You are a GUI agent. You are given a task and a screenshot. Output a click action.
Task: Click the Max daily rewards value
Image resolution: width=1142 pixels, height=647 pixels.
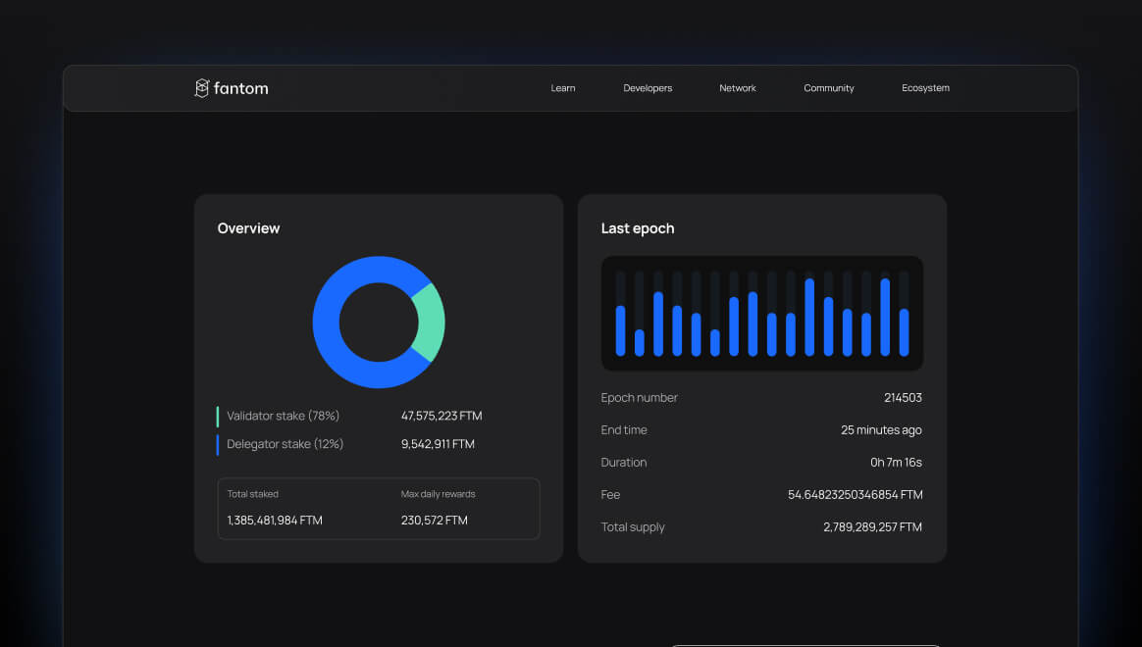435,521
